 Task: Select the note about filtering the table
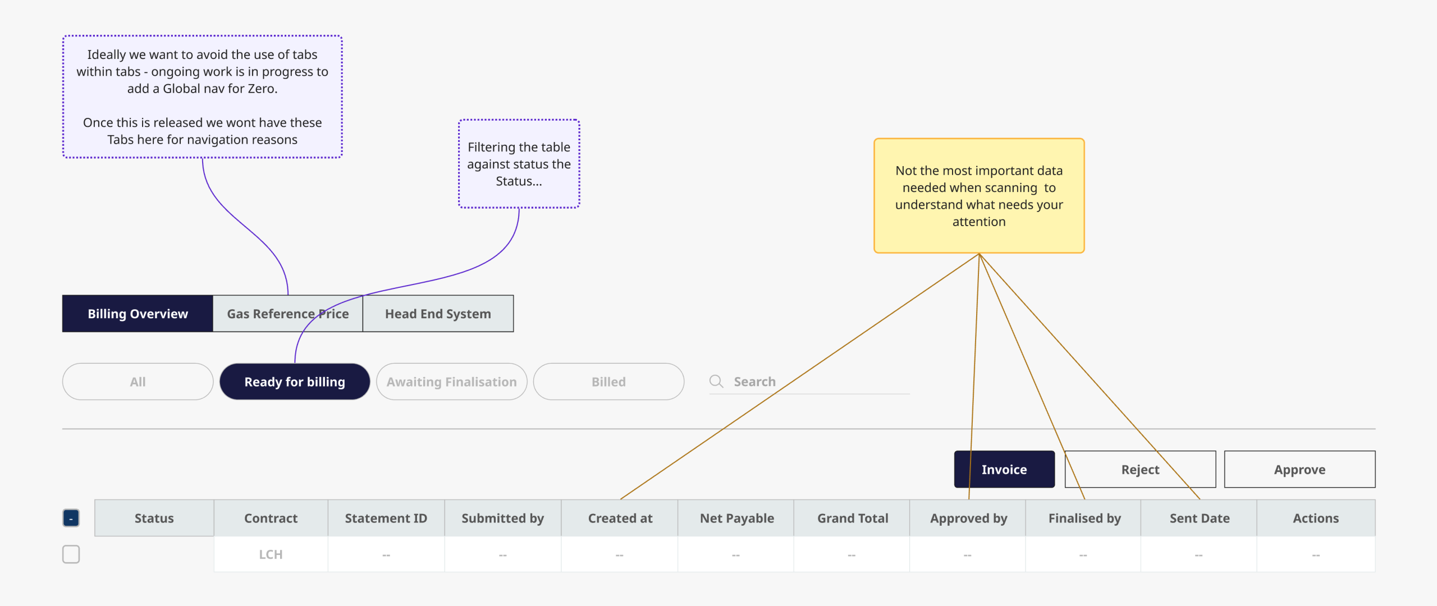519,164
